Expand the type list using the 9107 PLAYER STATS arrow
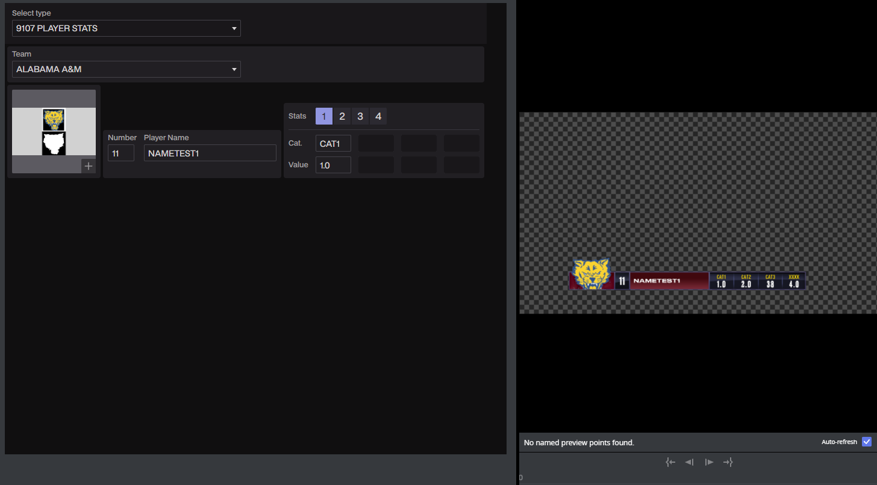This screenshot has width=877, height=485. click(x=234, y=28)
